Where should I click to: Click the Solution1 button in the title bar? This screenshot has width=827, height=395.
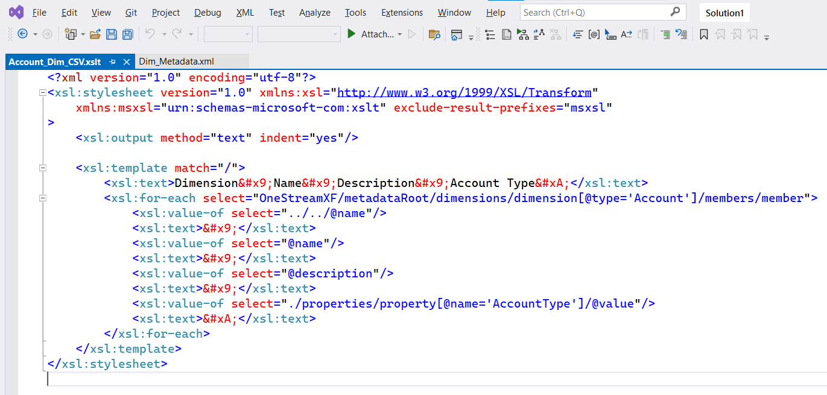coord(724,12)
